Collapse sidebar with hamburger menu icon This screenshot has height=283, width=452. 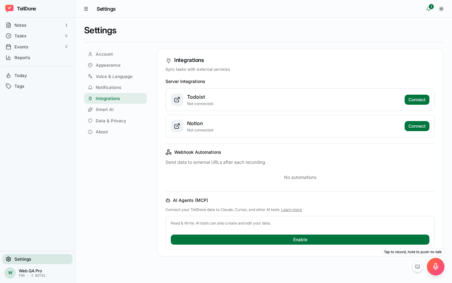86,9
